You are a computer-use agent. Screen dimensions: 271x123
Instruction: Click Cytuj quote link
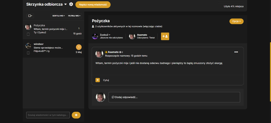tap(106, 80)
